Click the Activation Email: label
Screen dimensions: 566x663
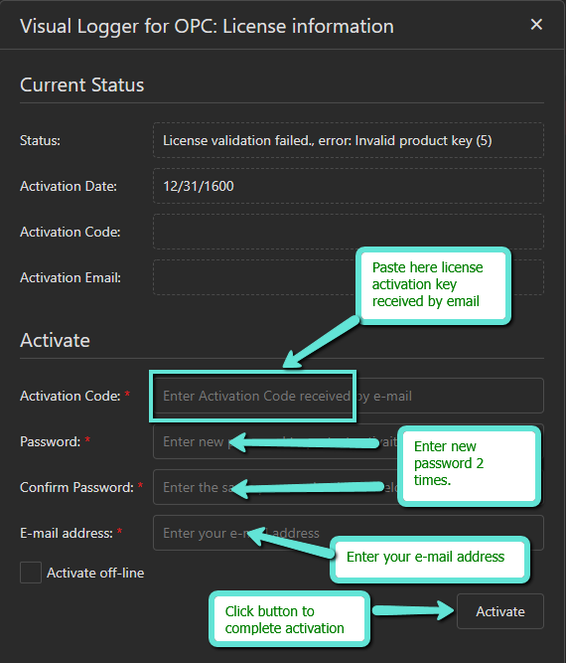pos(71,277)
